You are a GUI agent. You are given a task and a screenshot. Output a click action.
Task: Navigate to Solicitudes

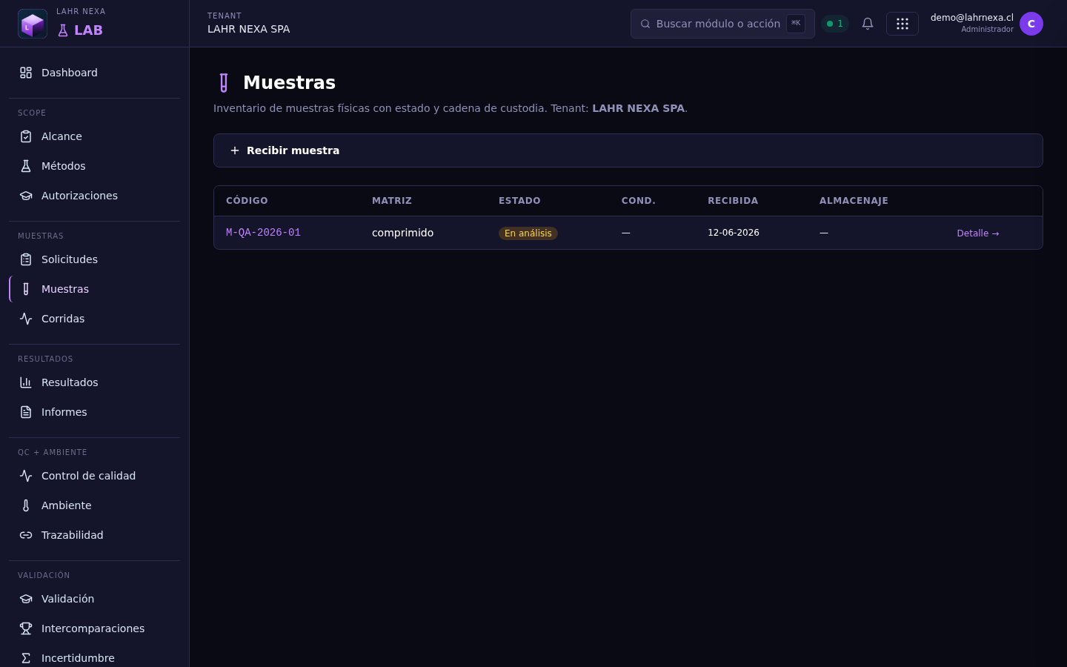click(x=94, y=259)
